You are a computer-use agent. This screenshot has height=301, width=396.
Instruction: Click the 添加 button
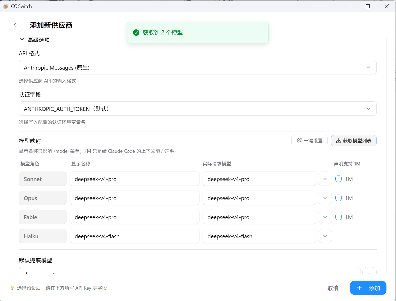(368, 288)
